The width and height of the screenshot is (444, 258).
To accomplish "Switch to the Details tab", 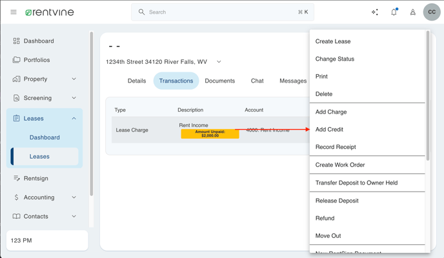I will [x=137, y=81].
